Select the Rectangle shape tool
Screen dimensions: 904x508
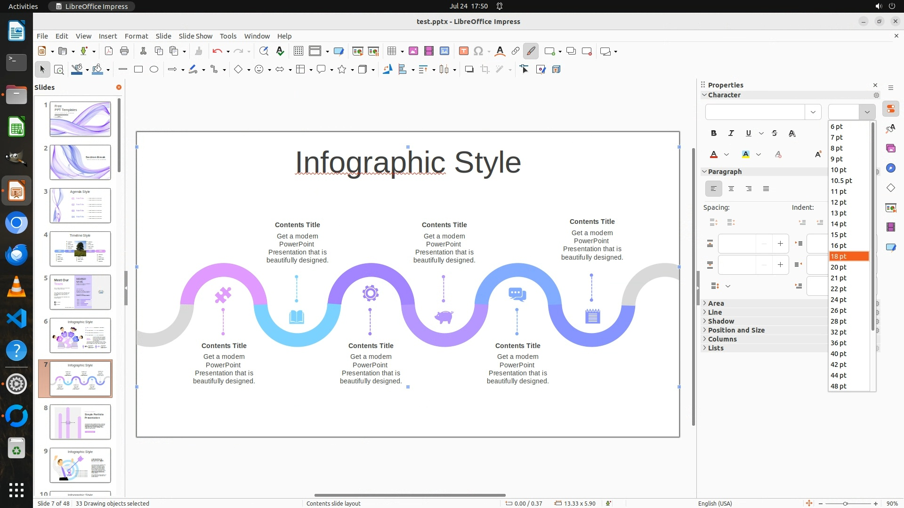(x=138, y=70)
